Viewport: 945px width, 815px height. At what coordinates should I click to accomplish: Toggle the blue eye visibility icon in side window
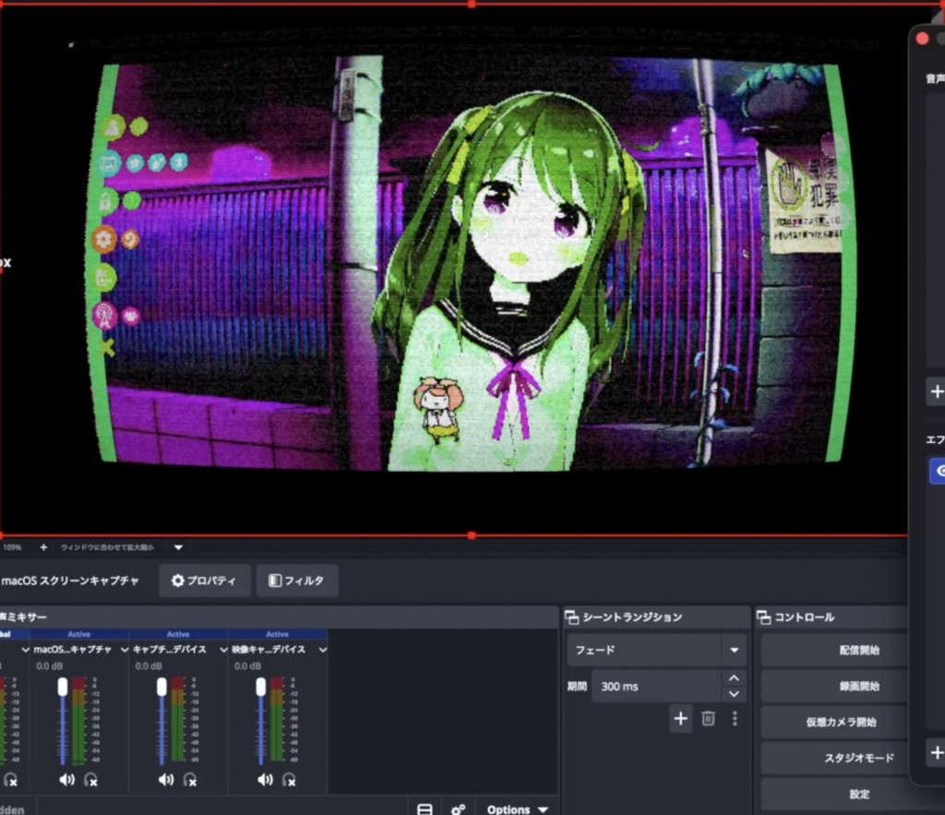[938, 471]
